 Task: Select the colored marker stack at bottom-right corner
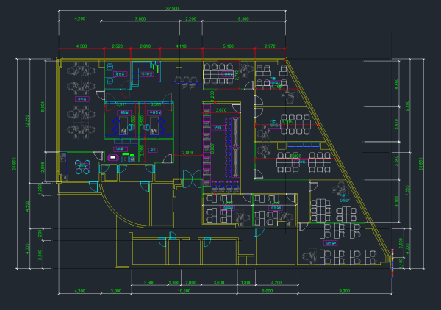[x=392, y=264]
